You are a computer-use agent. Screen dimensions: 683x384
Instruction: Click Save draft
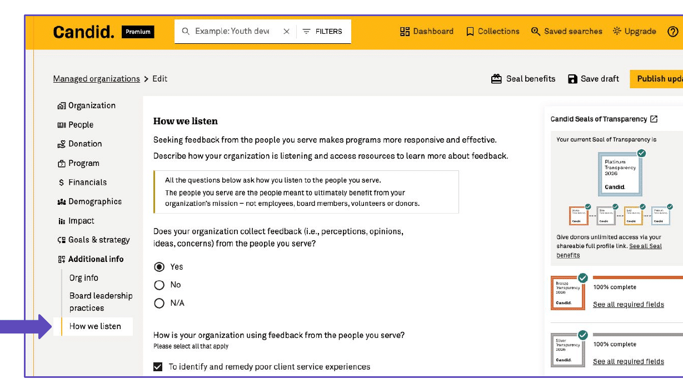click(593, 79)
